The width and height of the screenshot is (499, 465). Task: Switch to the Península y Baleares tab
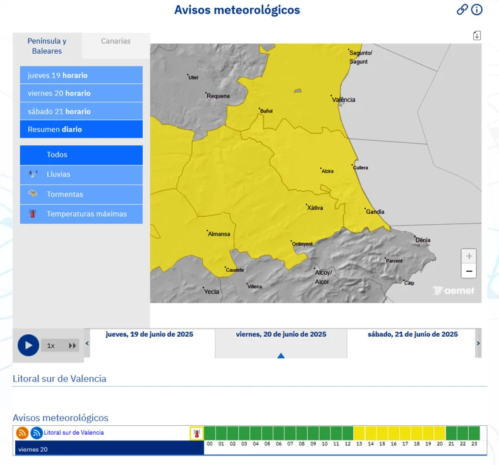47,46
